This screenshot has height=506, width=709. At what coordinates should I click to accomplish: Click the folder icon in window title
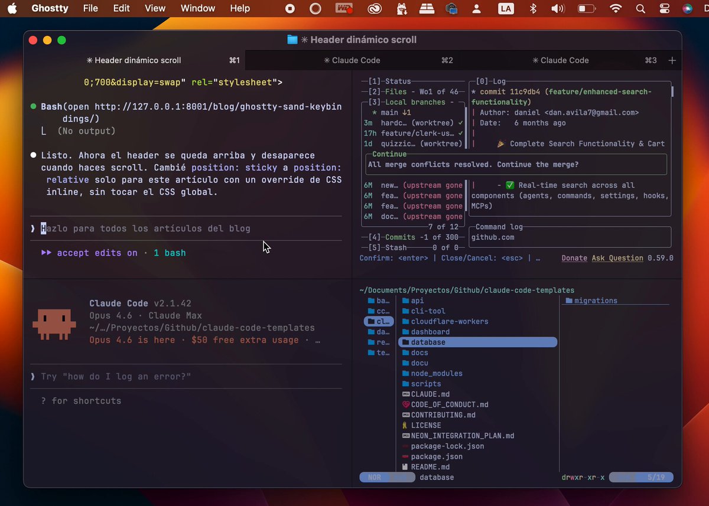[292, 40]
